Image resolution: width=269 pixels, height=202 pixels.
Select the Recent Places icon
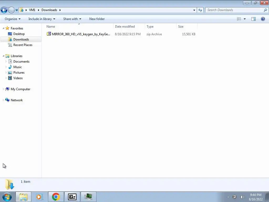click(10, 45)
